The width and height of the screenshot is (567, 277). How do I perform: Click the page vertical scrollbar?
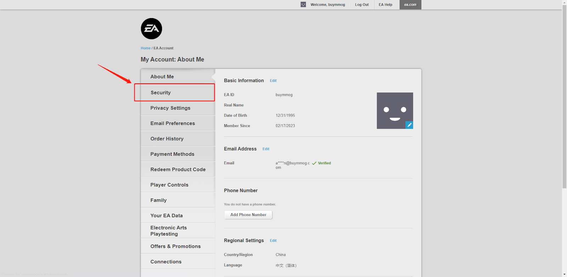565,97
